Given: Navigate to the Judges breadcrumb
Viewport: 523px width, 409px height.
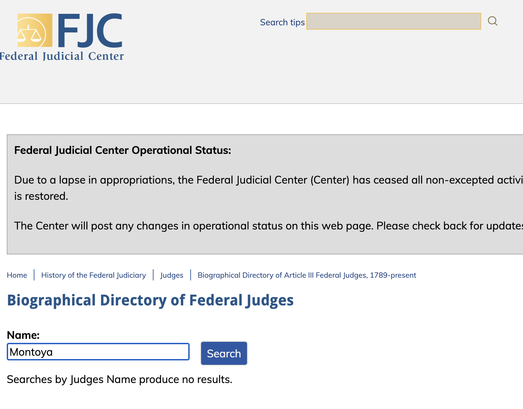Looking at the screenshot, I should [x=172, y=275].
